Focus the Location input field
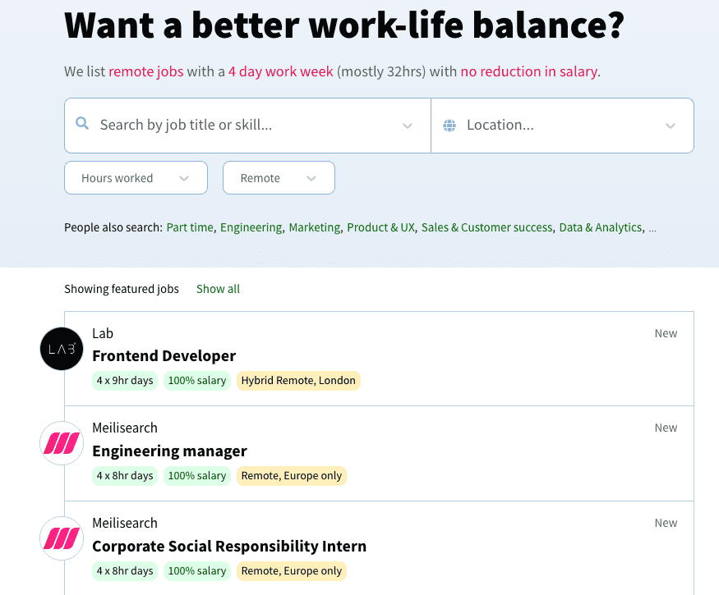The image size is (719, 595). pos(559,126)
